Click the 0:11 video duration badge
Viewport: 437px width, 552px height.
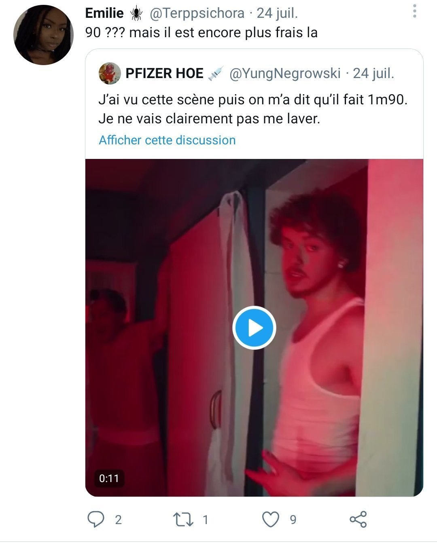[109, 478]
